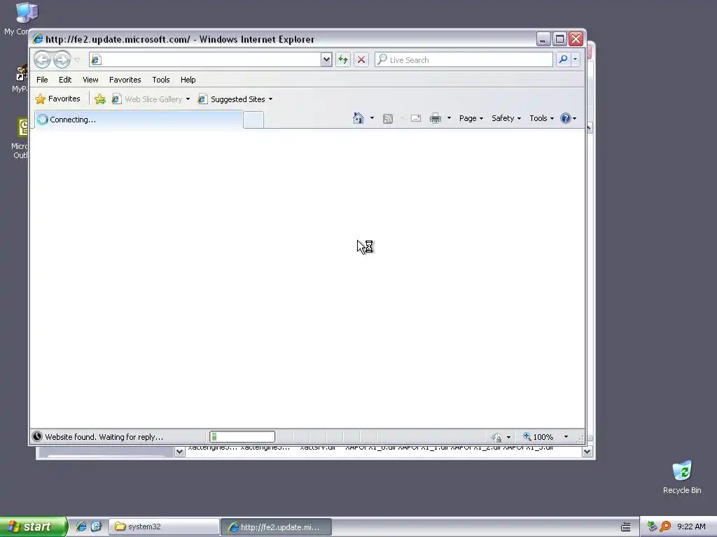Expand the address bar history dropdown
Screen dimensions: 717x537
[326, 59]
